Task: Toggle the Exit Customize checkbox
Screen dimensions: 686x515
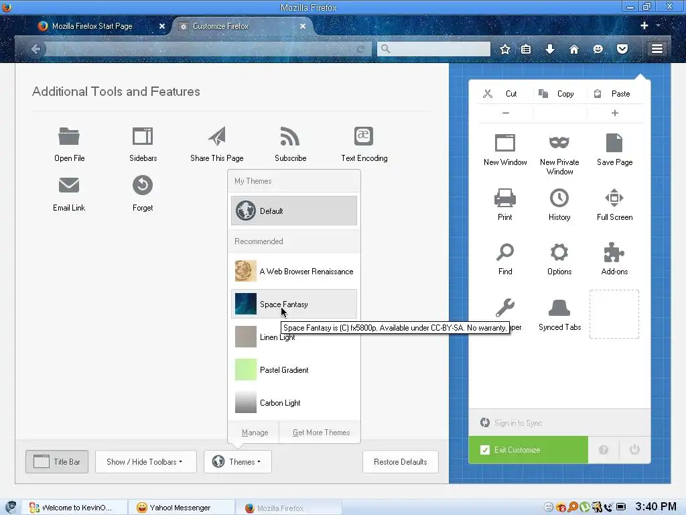Action: [x=485, y=450]
